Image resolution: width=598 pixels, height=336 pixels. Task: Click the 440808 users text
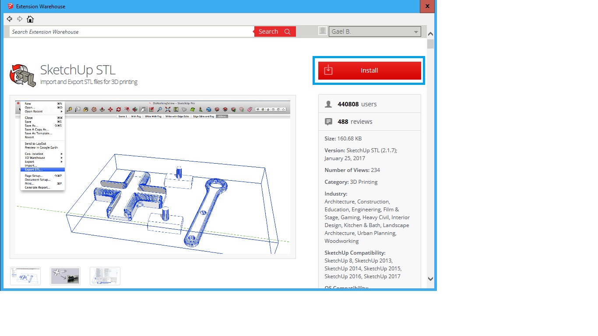pyautogui.click(x=357, y=104)
